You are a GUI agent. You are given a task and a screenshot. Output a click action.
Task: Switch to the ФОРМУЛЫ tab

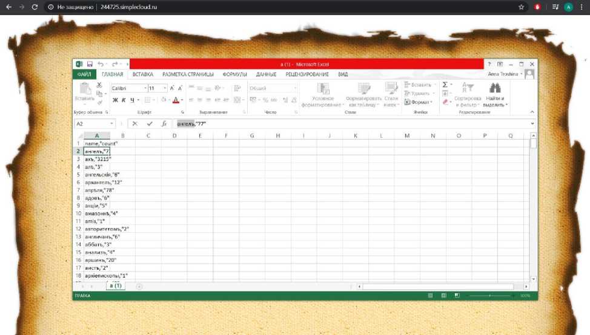(235, 74)
